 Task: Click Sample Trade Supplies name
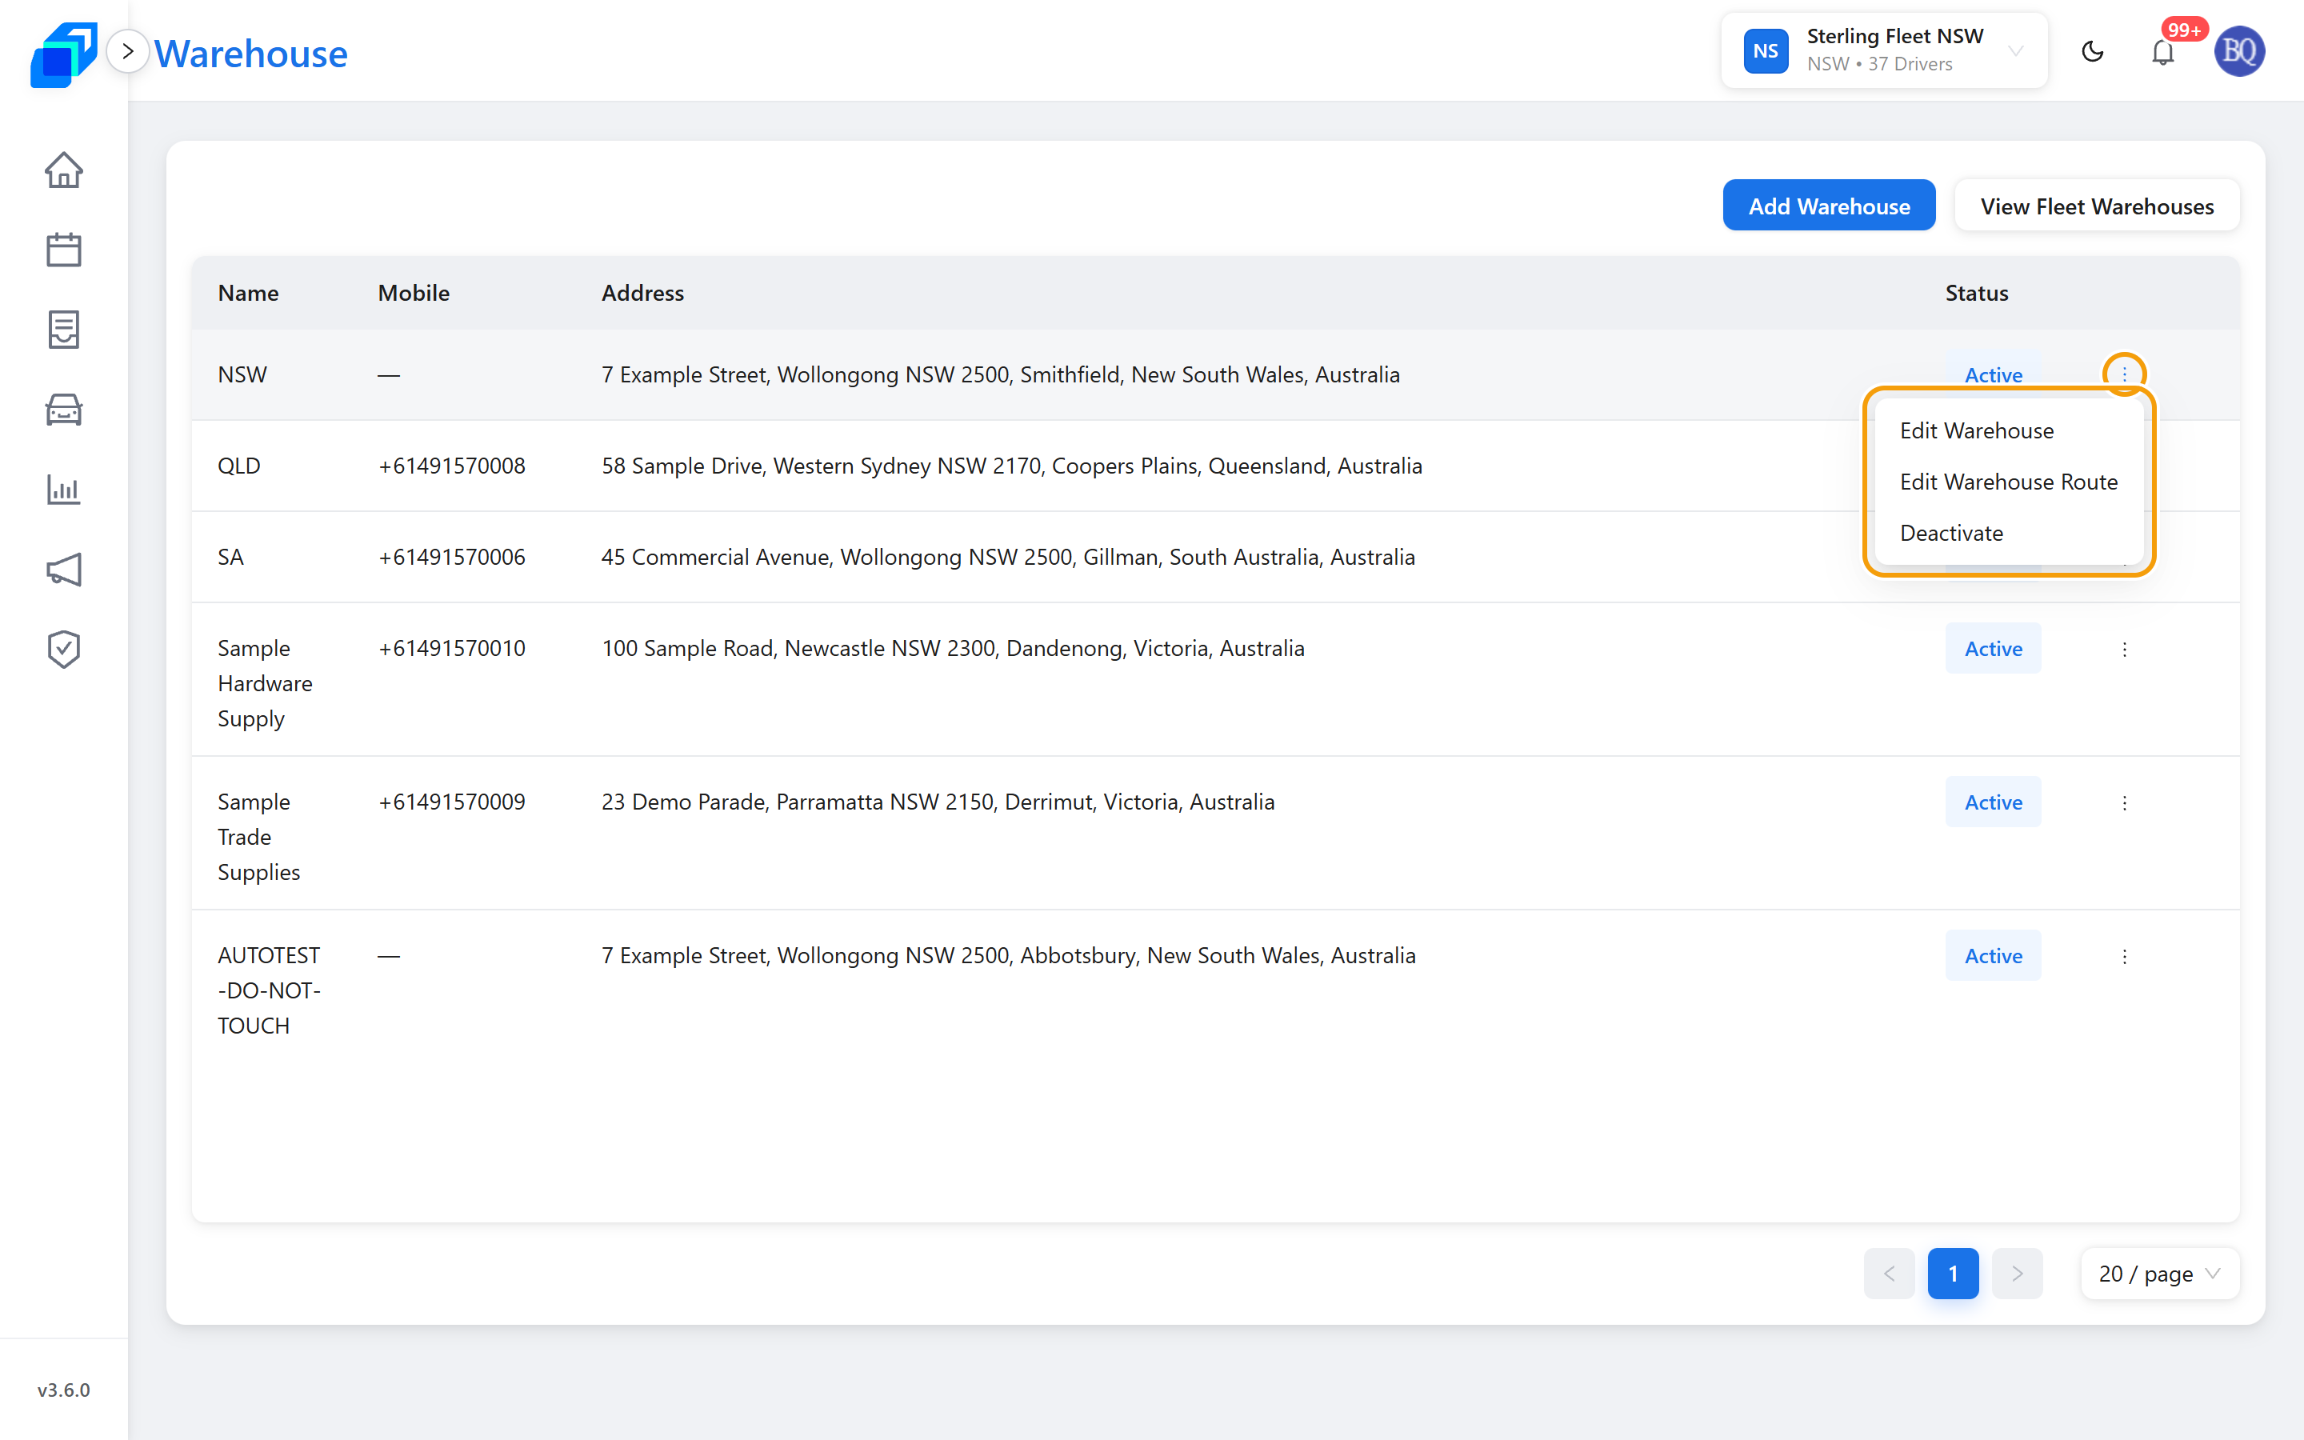259,836
